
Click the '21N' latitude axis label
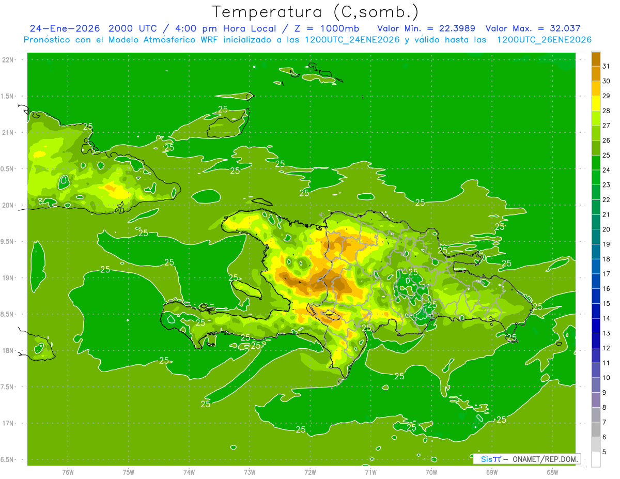pos(8,132)
